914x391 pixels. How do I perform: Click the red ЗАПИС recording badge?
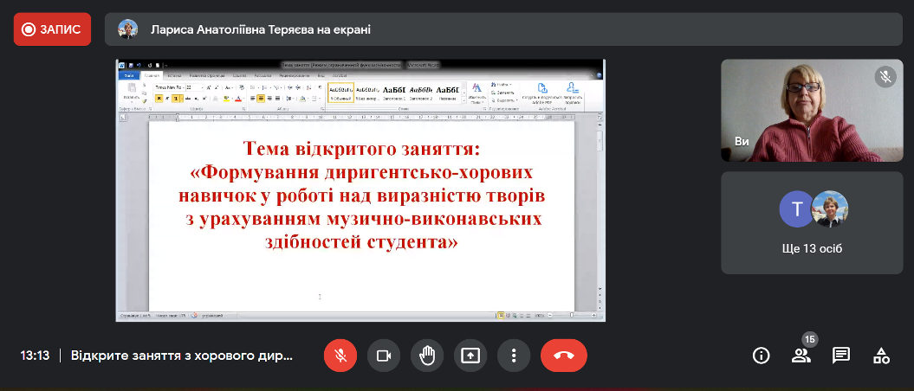(x=52, y=29)
